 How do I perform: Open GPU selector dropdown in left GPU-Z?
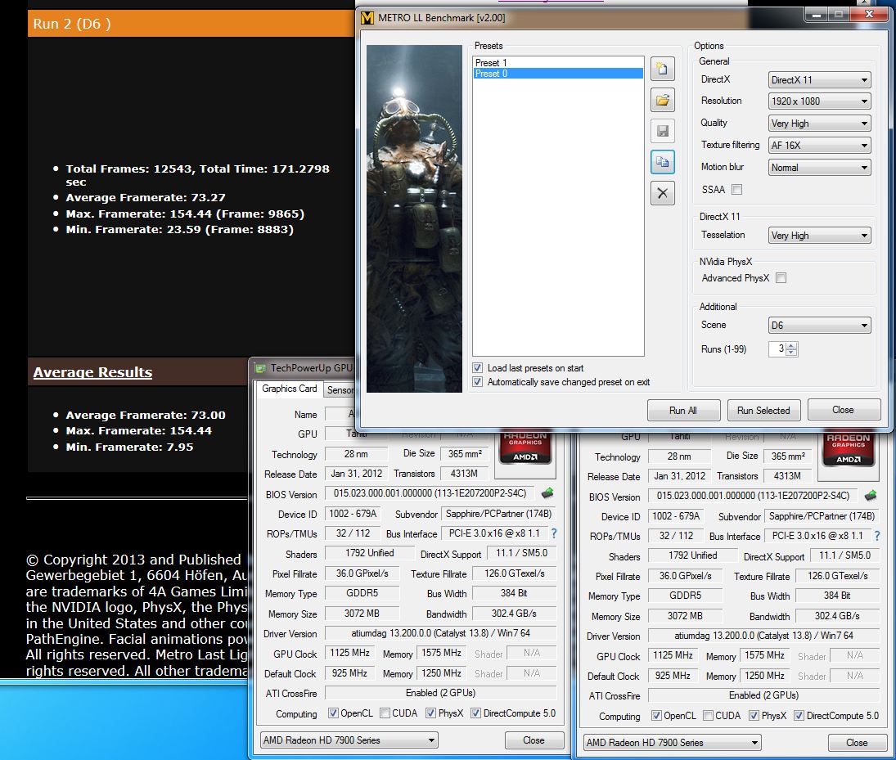(349, 740)
